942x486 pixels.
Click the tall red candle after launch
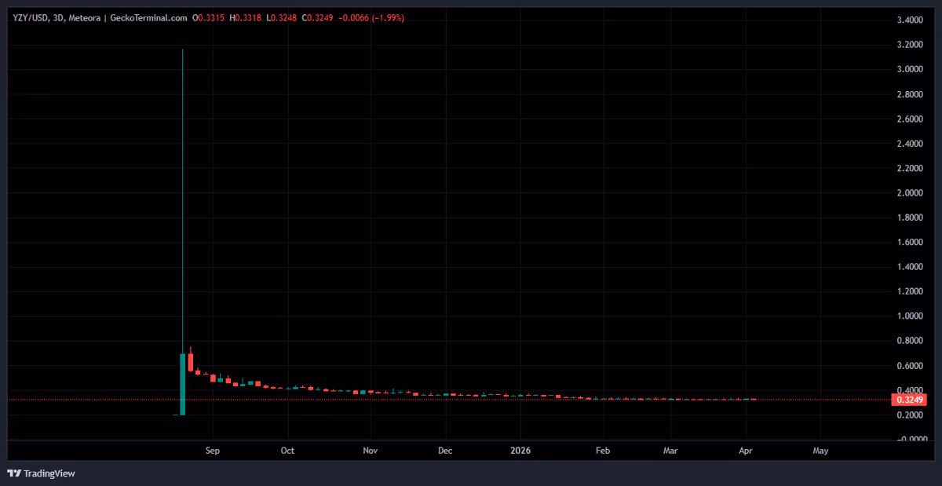click(191, 361)
